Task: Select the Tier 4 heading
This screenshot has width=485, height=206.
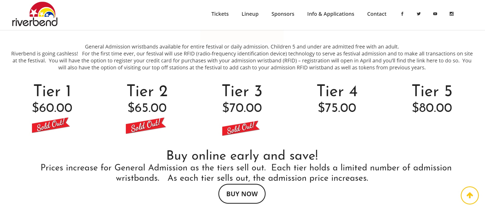Action: (337, 91)
